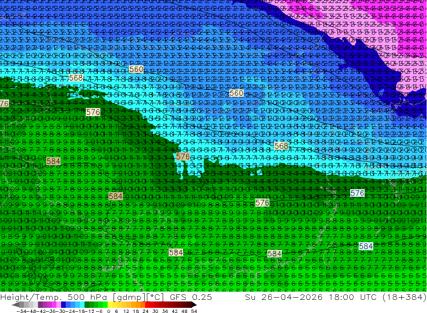This screenshot has height=313, width=427.
Task: Click the legend value '54'
Action: (194, 311)
